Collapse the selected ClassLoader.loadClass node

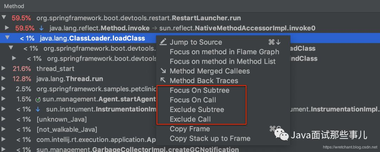[x=7, y=38]
